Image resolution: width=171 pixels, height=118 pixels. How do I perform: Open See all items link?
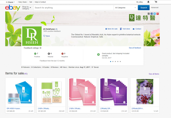[x=154, y=74]
